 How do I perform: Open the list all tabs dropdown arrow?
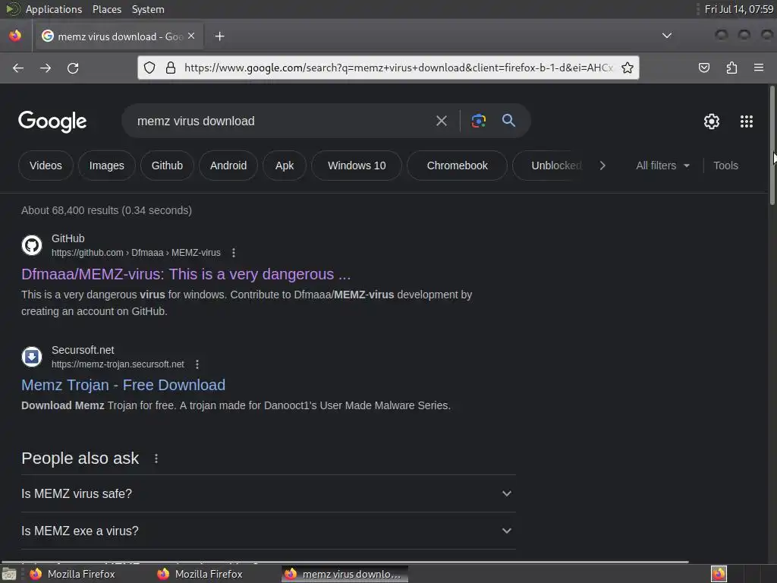667,36
